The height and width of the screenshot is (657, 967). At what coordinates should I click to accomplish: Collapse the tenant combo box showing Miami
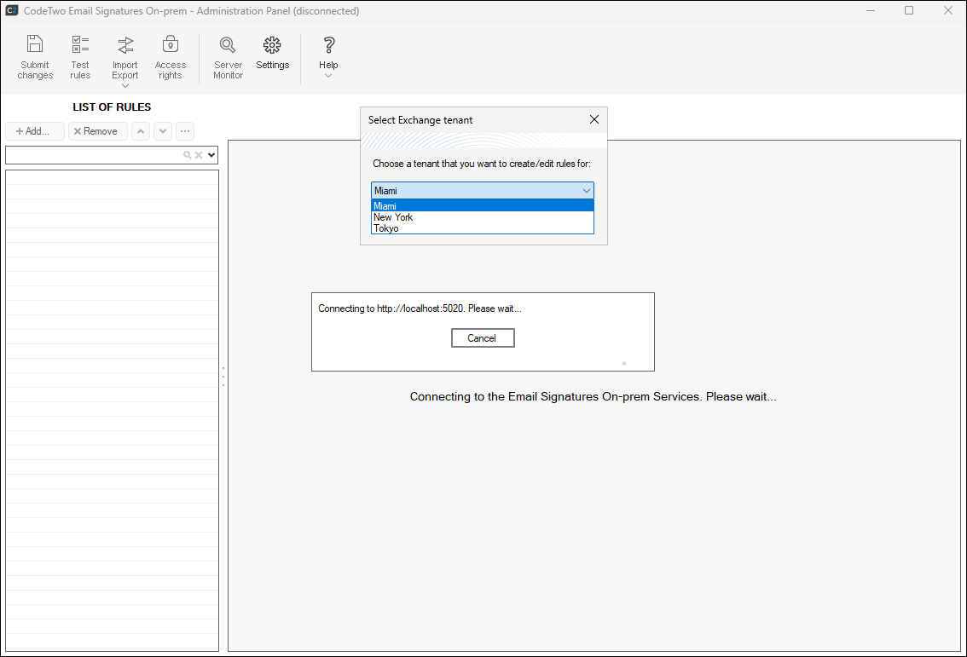(586, 191)
